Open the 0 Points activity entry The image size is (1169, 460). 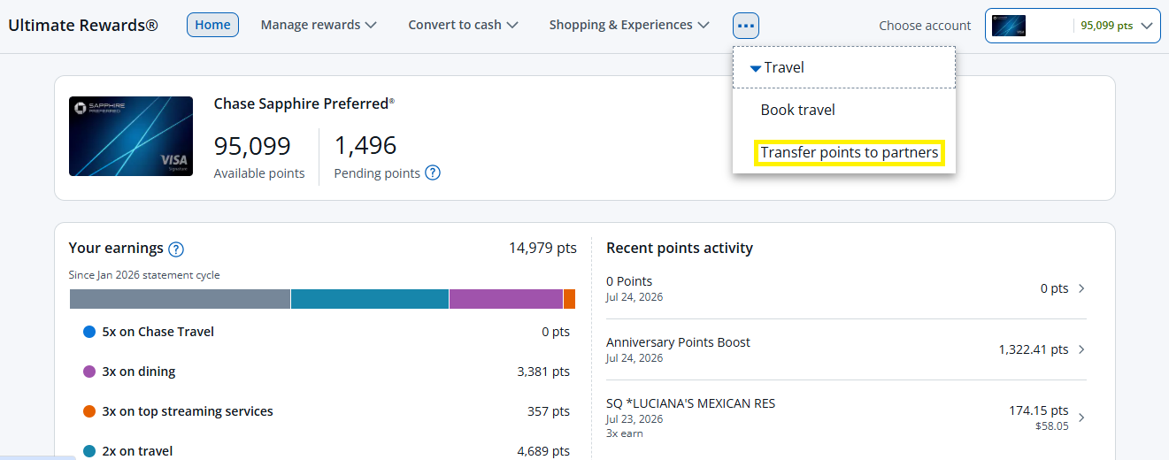[x=846, y=288]
